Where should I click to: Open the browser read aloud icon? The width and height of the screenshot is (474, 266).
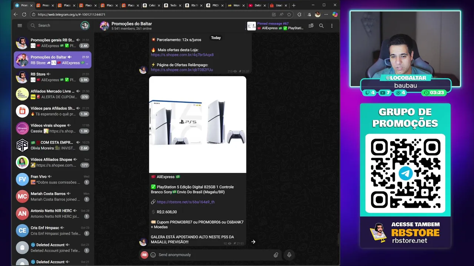coord(281,14)
